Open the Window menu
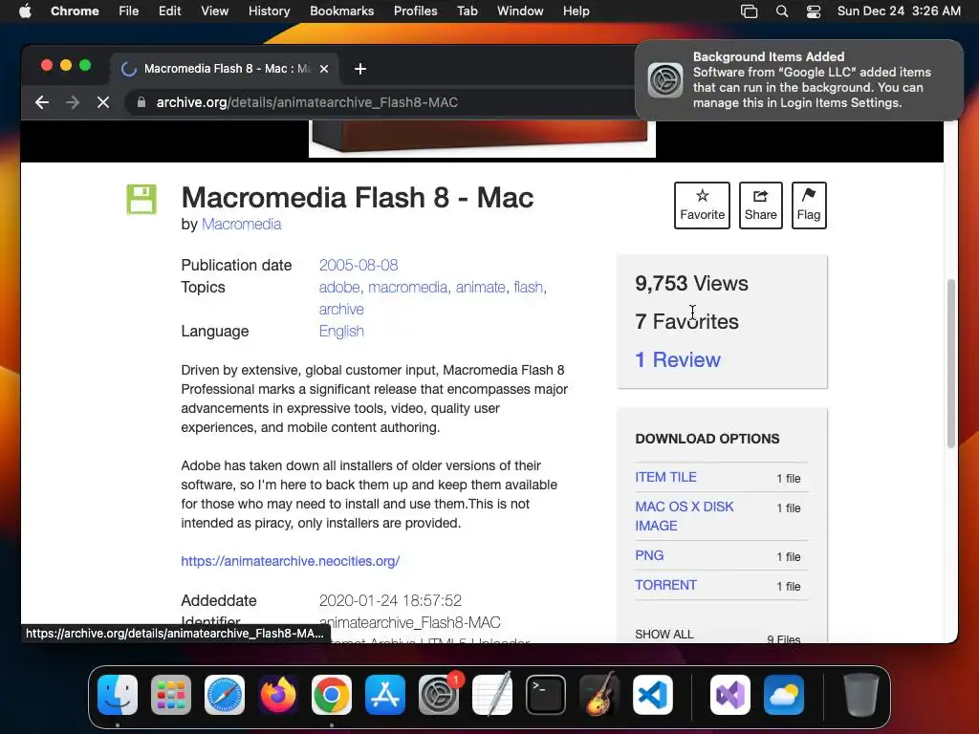The width and height of the screenshot is (979, 734). tap(520, 11)
